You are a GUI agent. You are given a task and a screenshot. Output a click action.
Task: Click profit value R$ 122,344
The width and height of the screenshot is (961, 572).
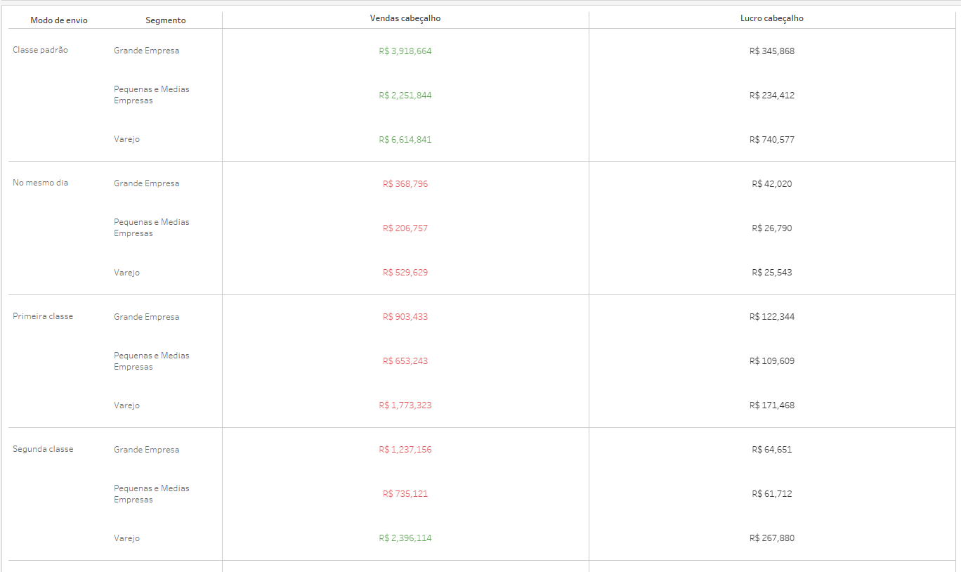coord(772,317)
